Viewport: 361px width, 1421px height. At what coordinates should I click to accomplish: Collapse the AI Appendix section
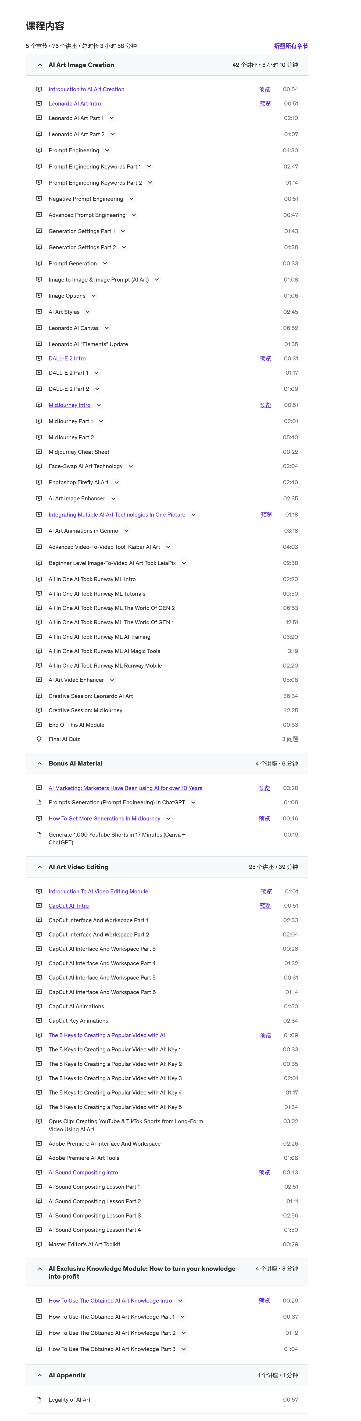(40, 1375)
